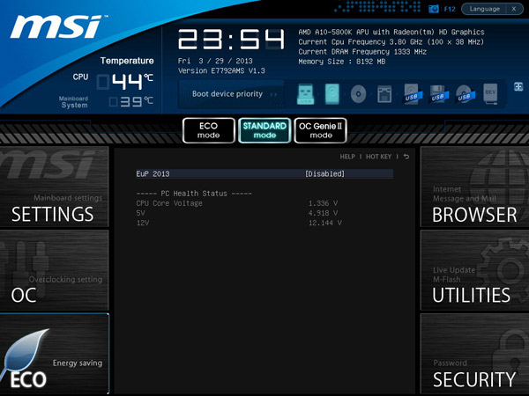This screenshot has height=396, width=529.
Task: Click the back arrow next to HOT KEY
Action: click(x=406, y=157)
